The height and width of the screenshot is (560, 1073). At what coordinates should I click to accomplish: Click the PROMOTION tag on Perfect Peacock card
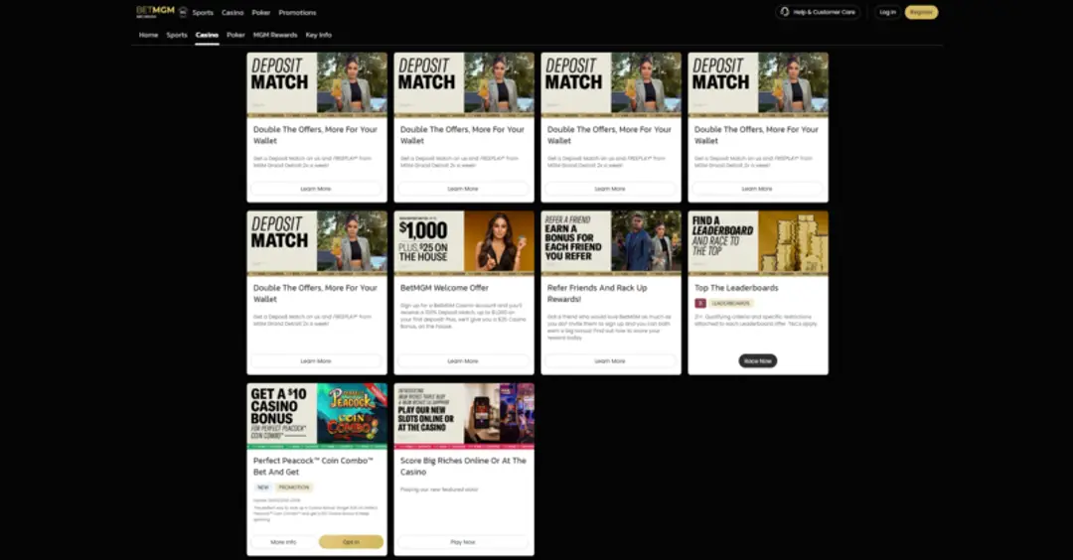(x=294, y=488)
